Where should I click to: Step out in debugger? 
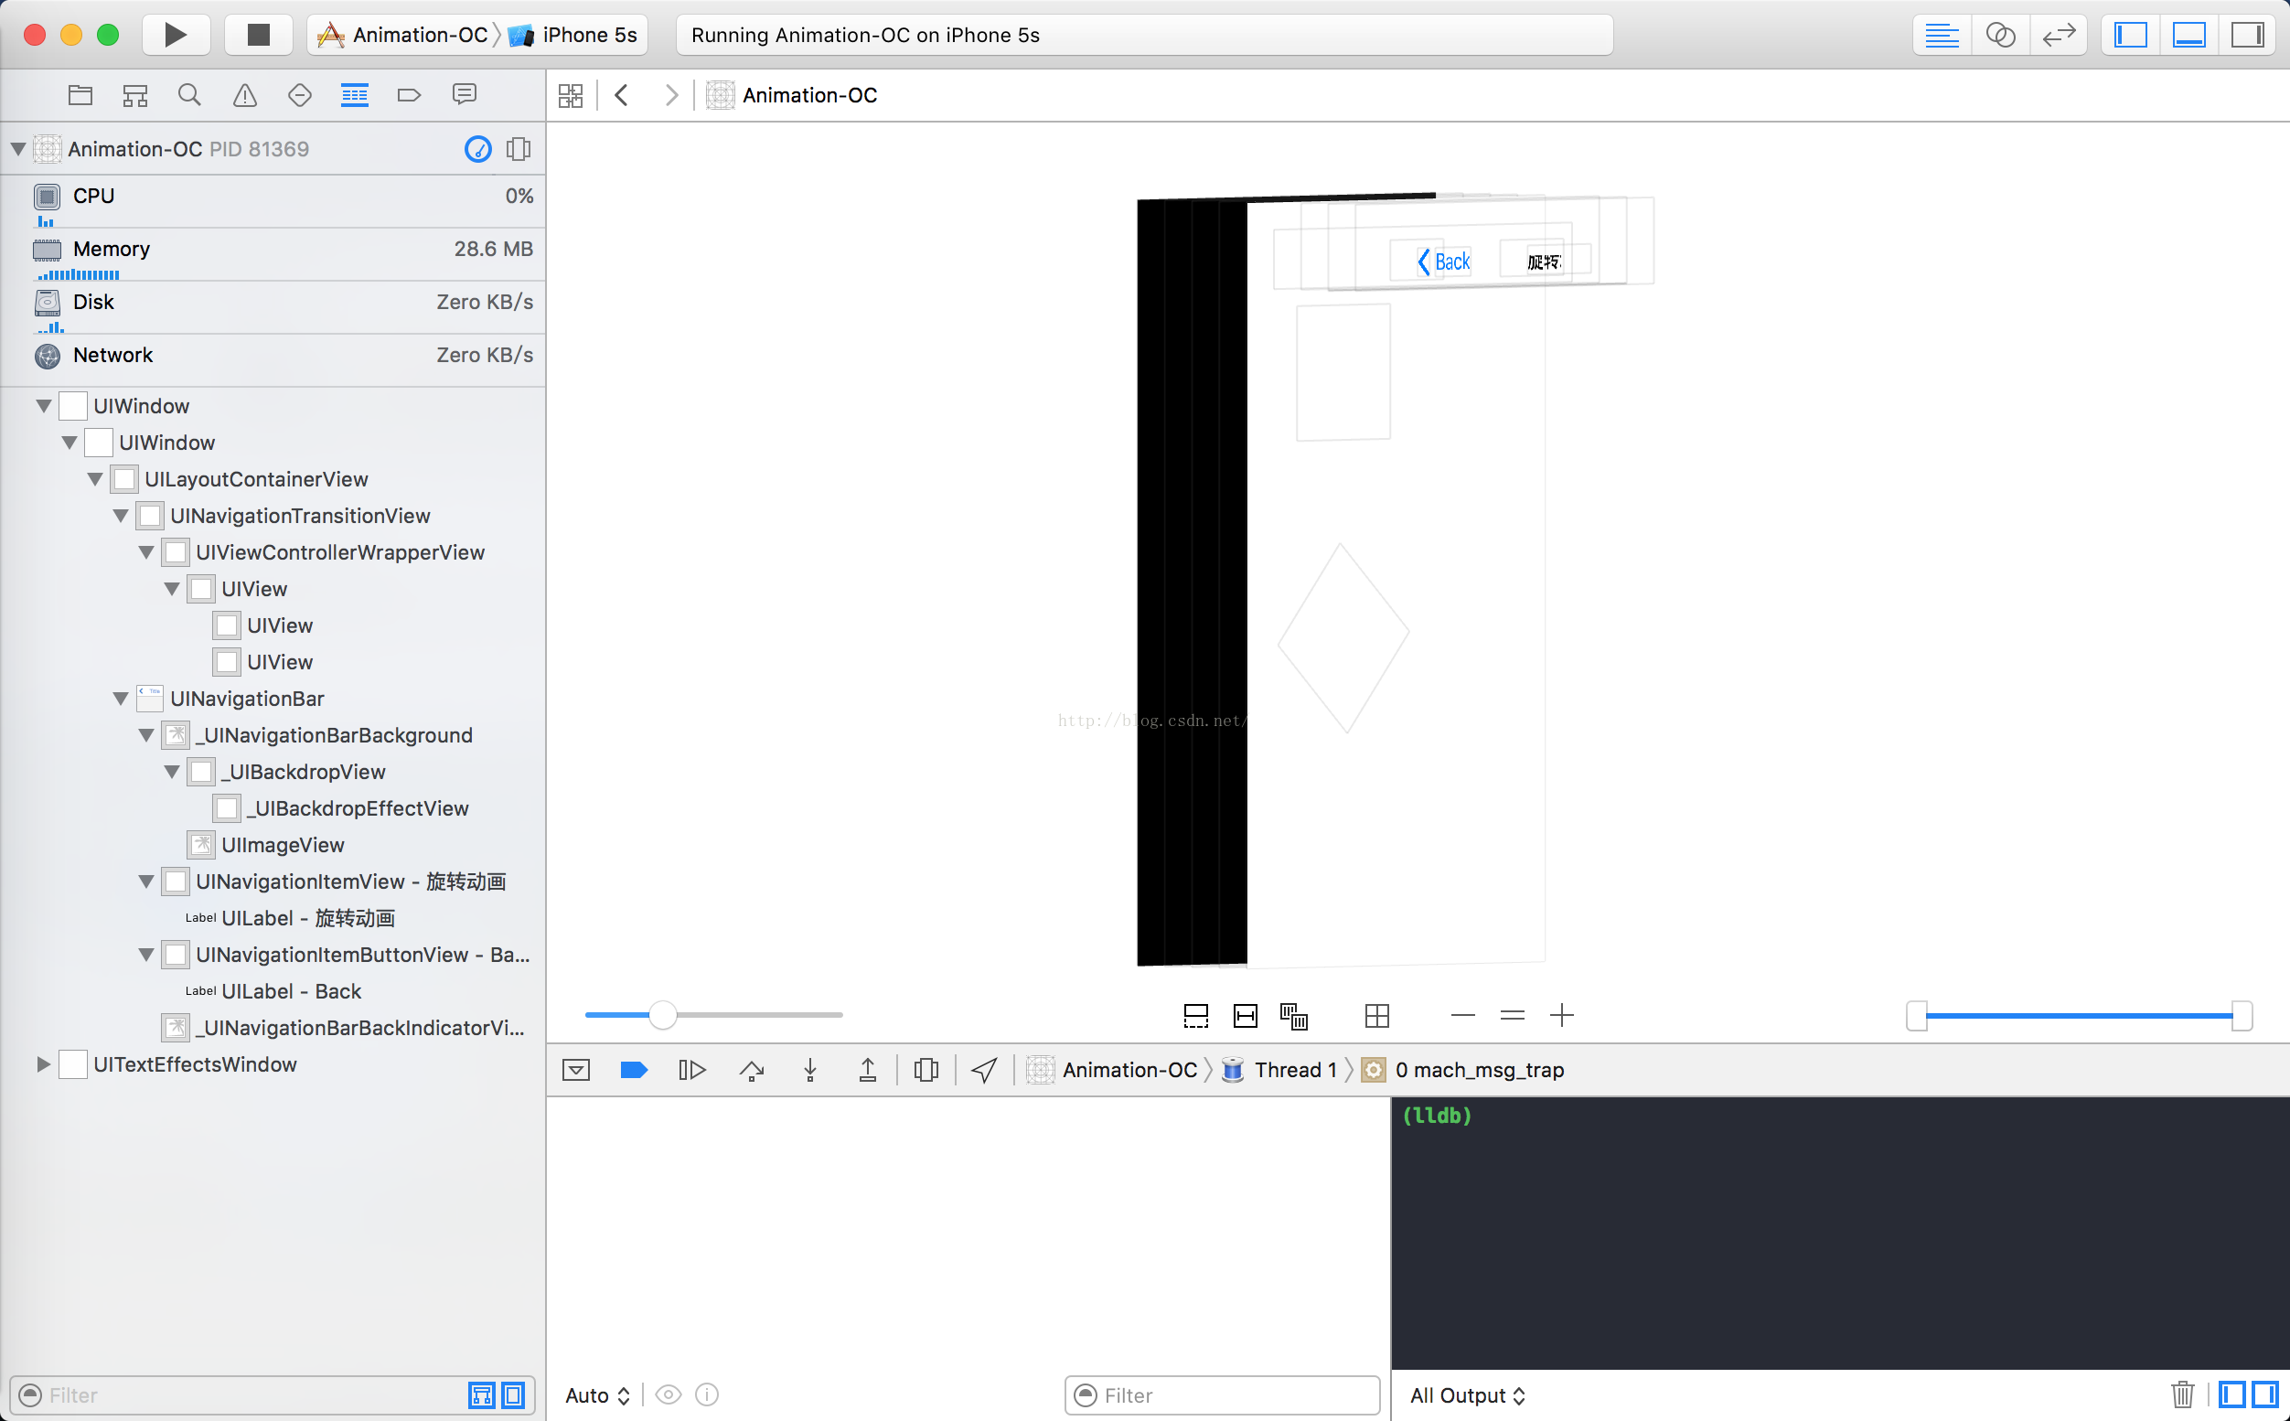(x=867, y=1070)
